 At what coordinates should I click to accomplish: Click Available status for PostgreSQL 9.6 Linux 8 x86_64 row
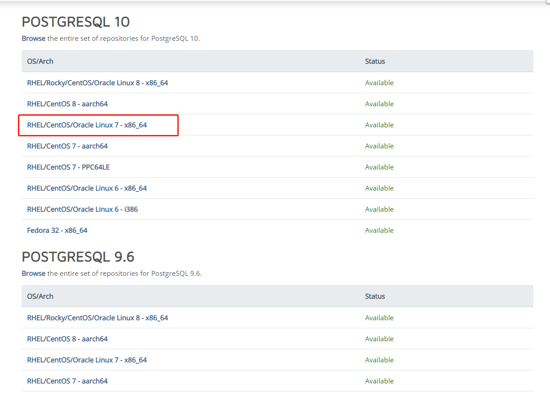coord(379,318)
